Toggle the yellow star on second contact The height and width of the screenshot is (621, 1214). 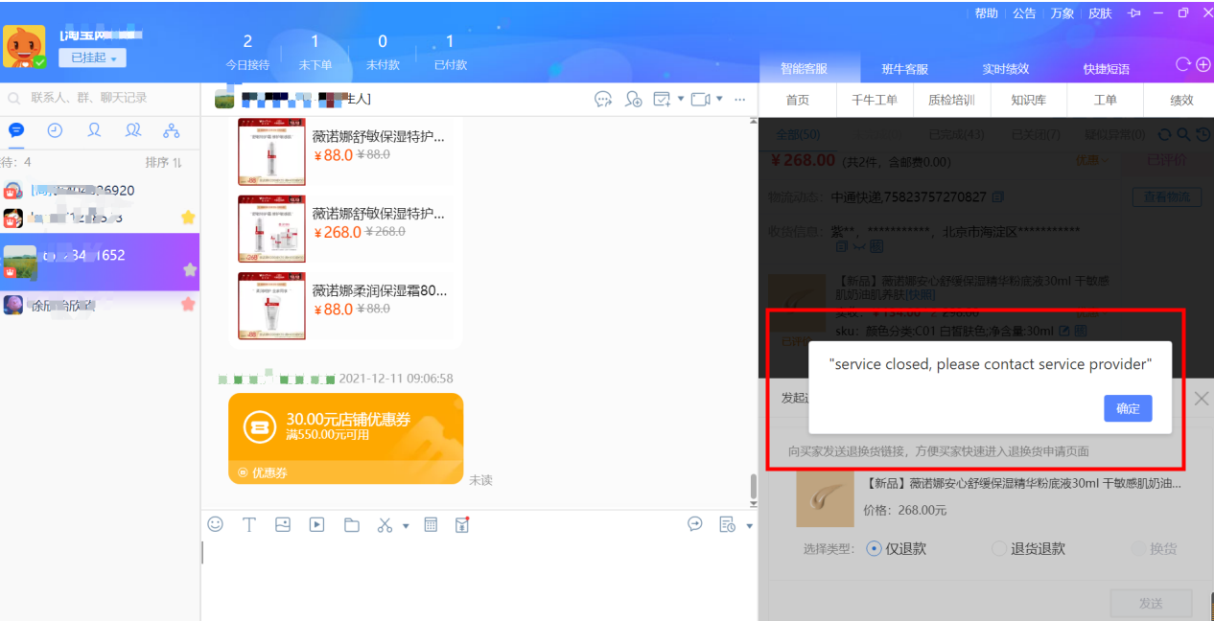pos(188,218)
